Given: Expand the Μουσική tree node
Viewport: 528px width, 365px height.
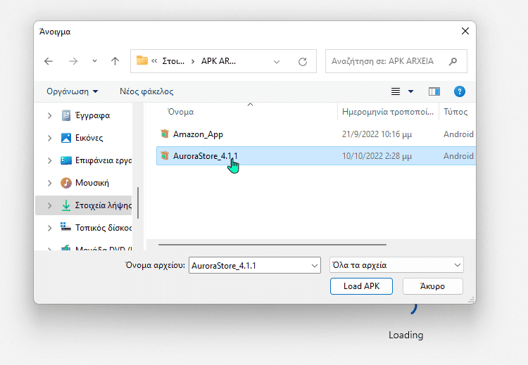Looking at the screenshot, I should (50, 183).
